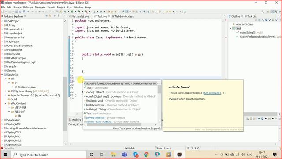The image size is (282, 159).
Task: Maximize the Package Explorer view
Action: [x=65, y=16]
